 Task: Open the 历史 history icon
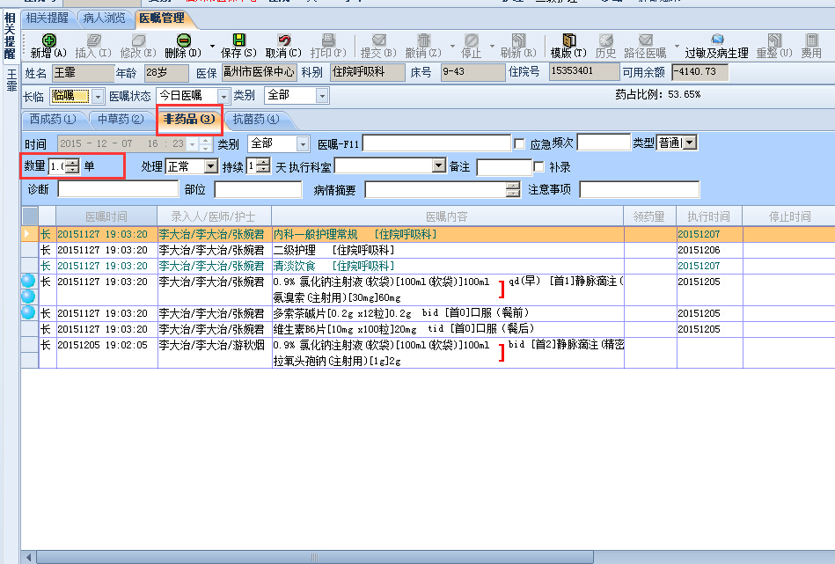tap(605, 40)
